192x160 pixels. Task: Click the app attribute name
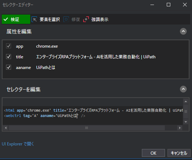tap(20, 47)
